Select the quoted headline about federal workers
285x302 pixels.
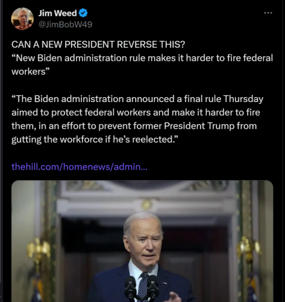(142, 65)
